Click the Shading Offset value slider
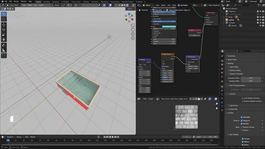265x149 pixels. click(x=251, y=81)
